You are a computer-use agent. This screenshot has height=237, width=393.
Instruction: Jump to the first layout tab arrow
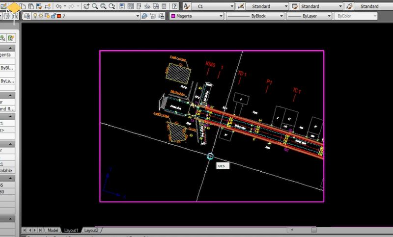click(x=24, y=230)
